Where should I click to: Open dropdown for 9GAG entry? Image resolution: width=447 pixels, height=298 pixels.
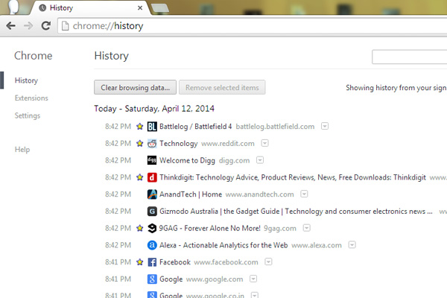pos(306,228)
